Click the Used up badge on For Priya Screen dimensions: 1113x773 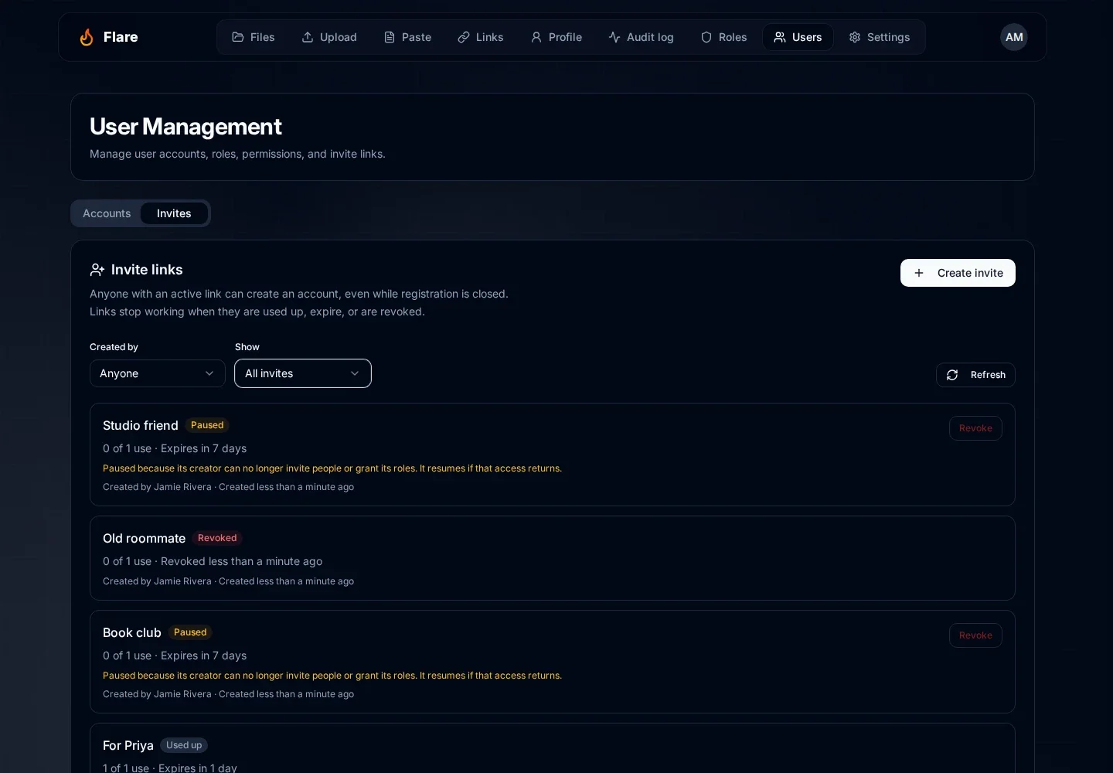click(184, 745)
